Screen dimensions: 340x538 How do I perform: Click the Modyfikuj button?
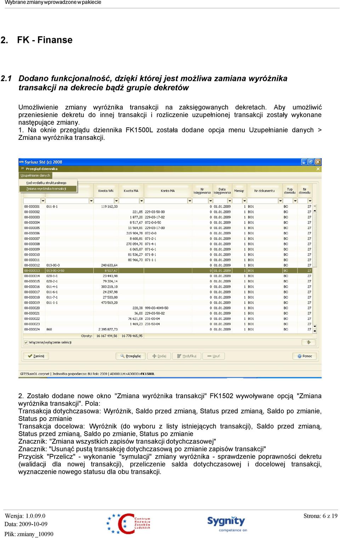pyautogui.click(x=187, y=356)
